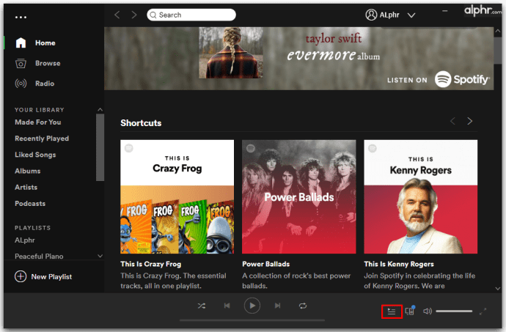506x332 pixels.
Task: Go forward with the right arrow
Action: pos(134,15)
